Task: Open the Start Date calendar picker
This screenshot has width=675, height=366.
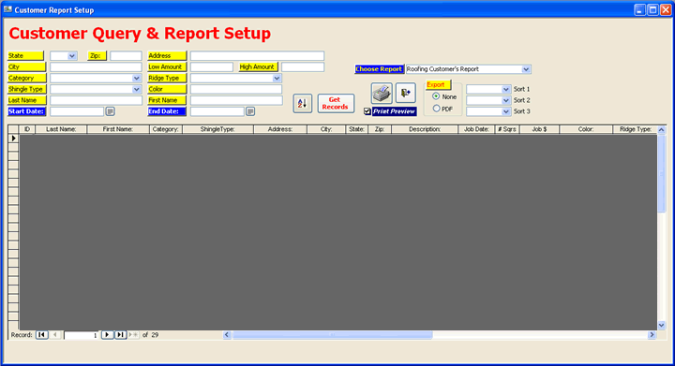Action: (111, 111)
